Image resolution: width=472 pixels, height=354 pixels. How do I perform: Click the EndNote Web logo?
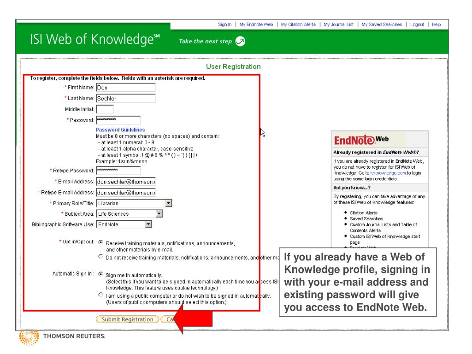[361, 140]
